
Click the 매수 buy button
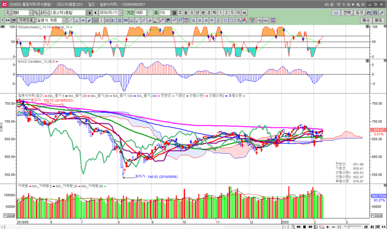point(366,21)
